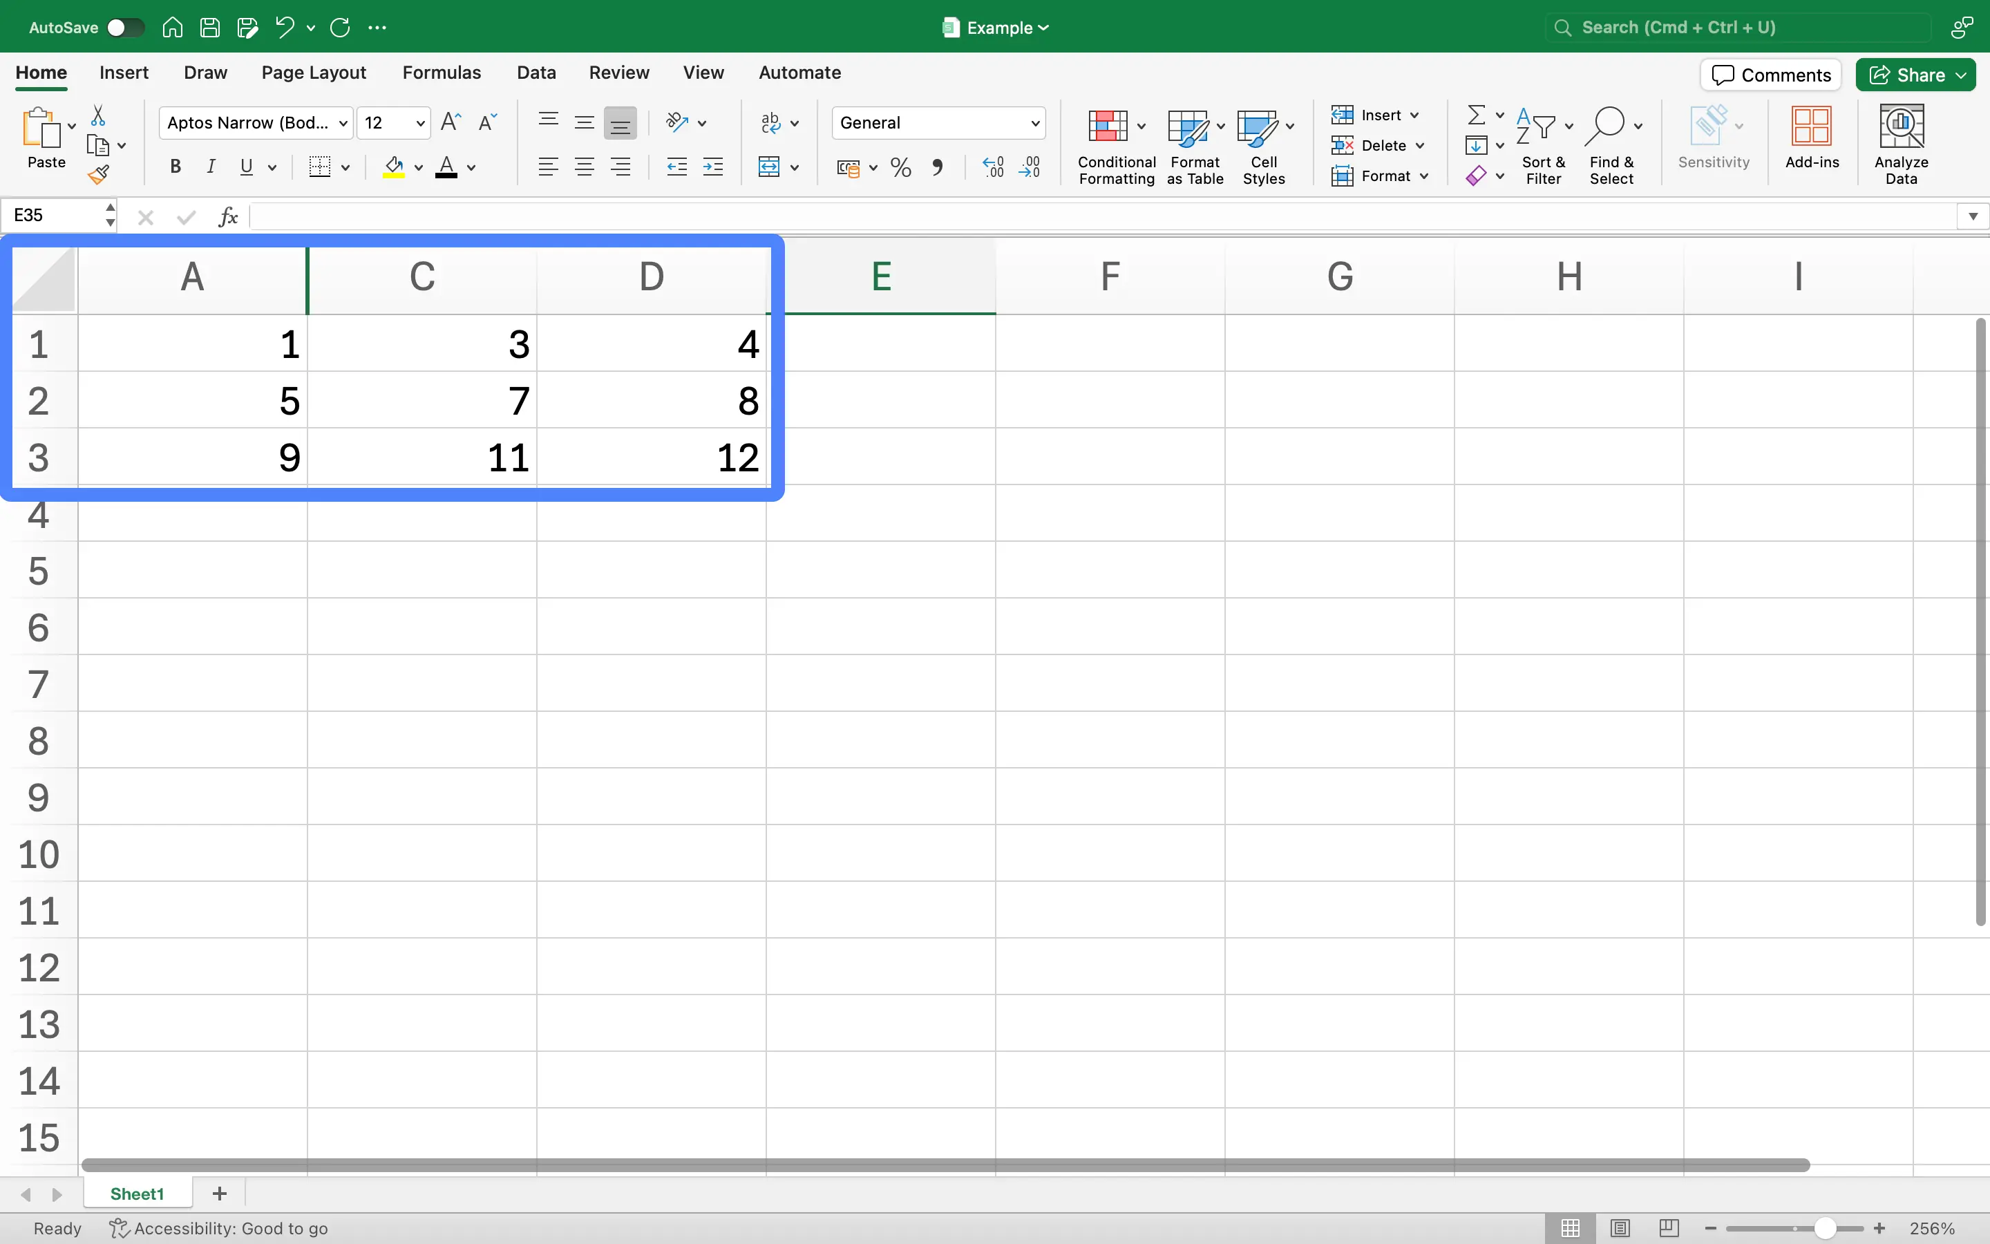Apply the yellow fill color

[x=395, y=167]
